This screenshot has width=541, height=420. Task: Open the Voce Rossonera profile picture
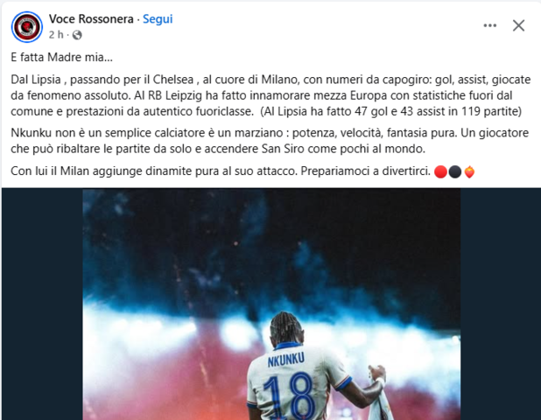[x=27, y=27]
